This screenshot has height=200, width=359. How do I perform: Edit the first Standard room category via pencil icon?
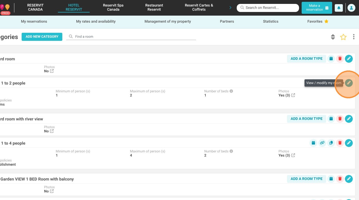349,59
